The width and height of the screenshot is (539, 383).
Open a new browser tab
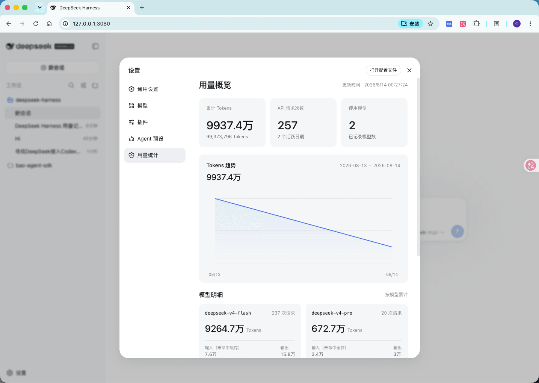coord(142,8)
